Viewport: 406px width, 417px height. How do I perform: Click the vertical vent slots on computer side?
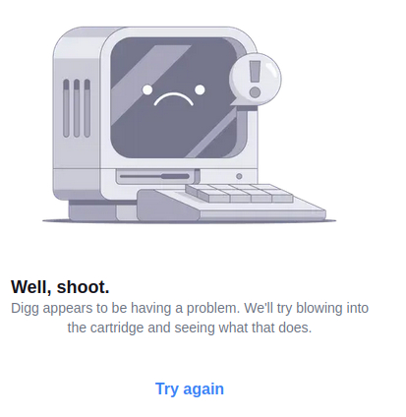pos(77,108)
